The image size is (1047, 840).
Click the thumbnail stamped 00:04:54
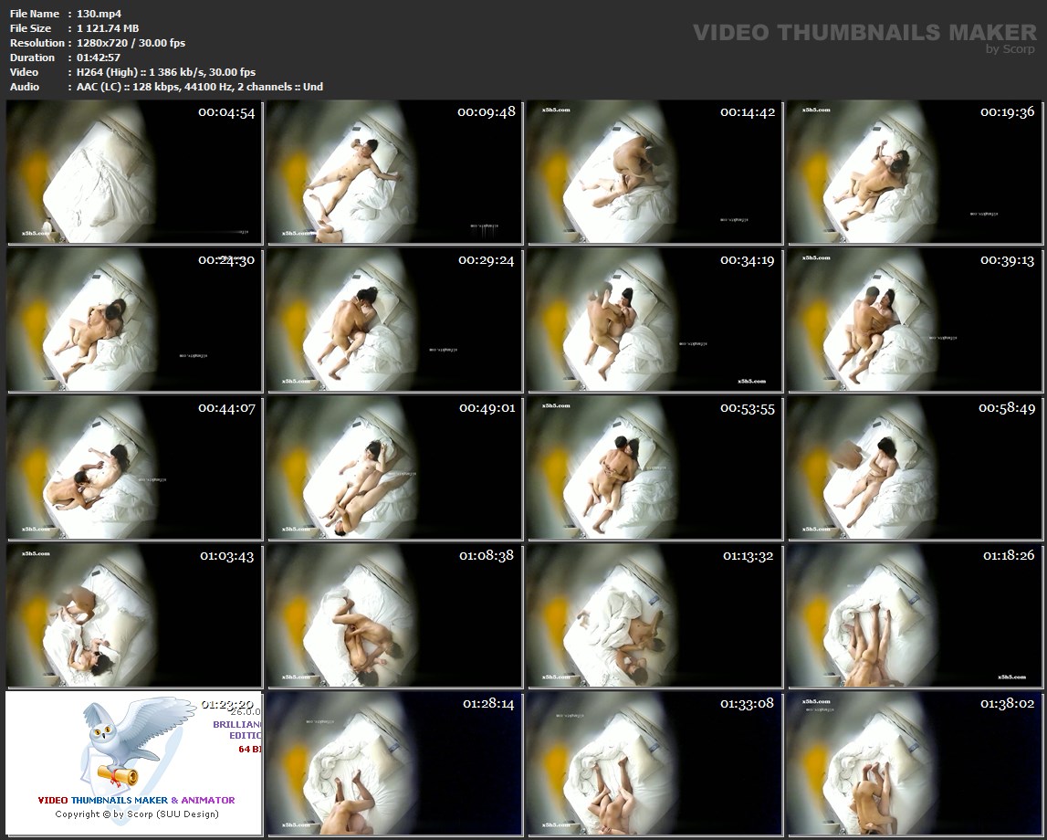(134, 172)
